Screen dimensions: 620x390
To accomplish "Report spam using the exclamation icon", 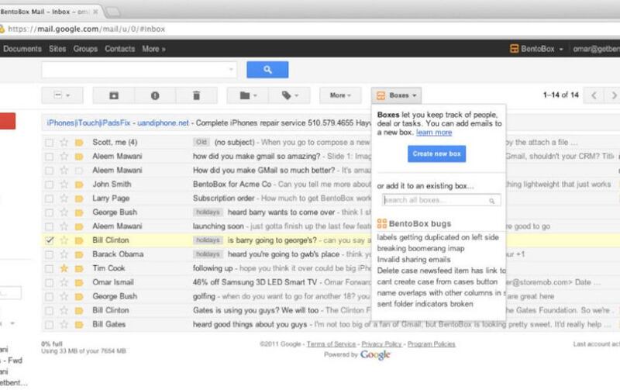I will pos(155,95).
